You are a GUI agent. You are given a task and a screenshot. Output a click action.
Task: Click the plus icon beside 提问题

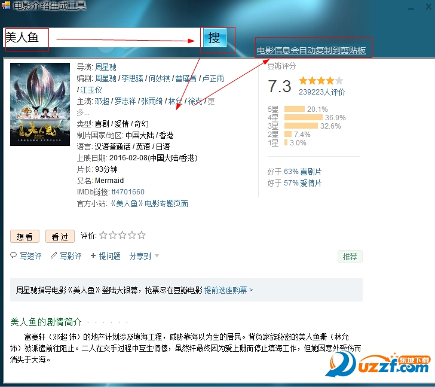click(x=93, y=255)
